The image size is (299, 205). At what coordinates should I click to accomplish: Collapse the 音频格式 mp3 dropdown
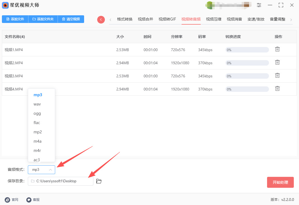42,170
